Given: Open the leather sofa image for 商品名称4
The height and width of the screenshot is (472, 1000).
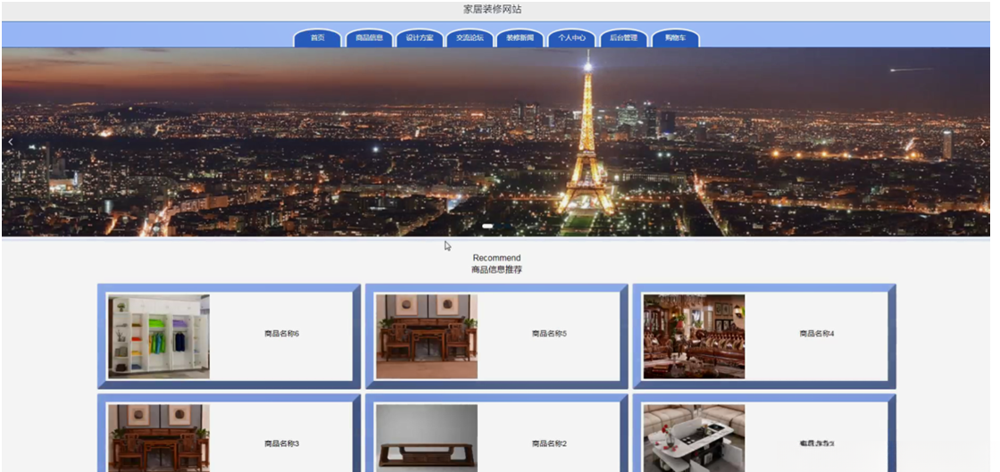Looking at the screenshot, I should pyautogui.click(x=694, y=336).
